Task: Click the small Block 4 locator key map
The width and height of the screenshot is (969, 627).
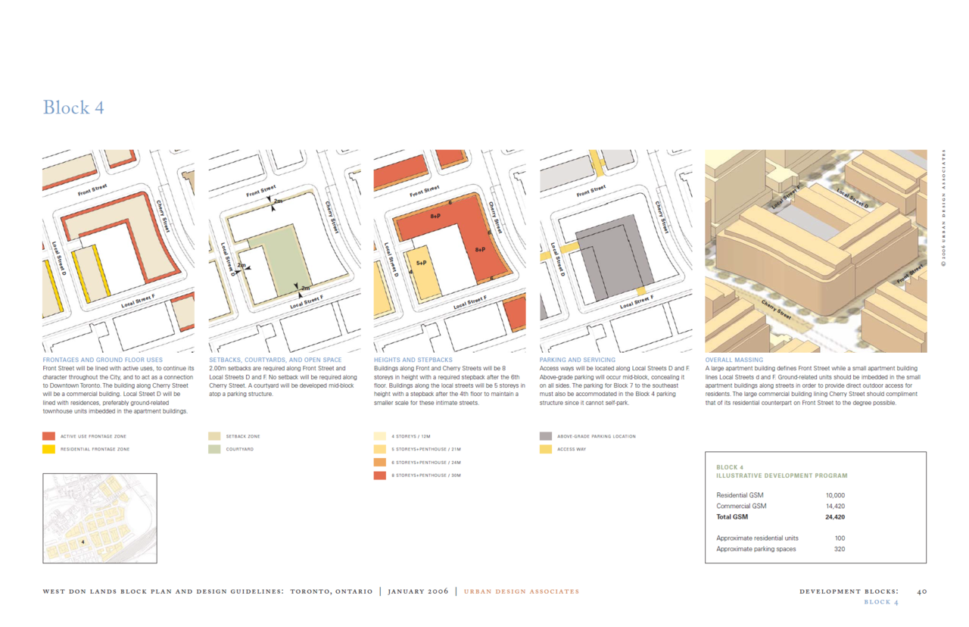Action: pyautogui.click(x=100, y=518)
